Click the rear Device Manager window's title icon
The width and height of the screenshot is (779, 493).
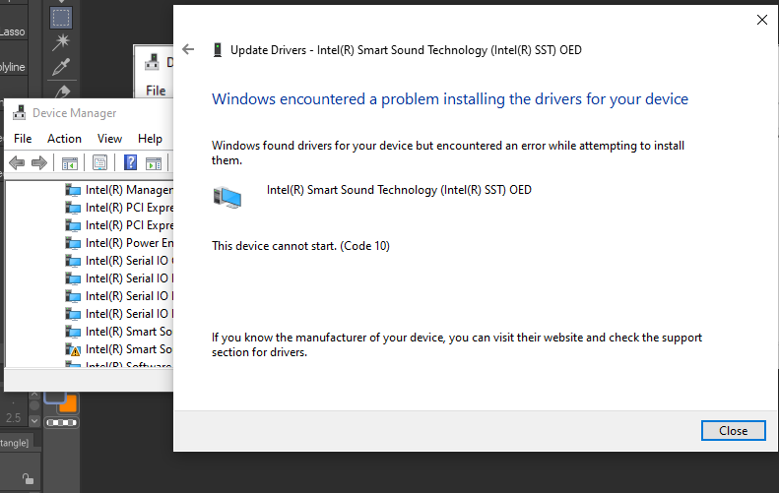[x=152, y=62]
